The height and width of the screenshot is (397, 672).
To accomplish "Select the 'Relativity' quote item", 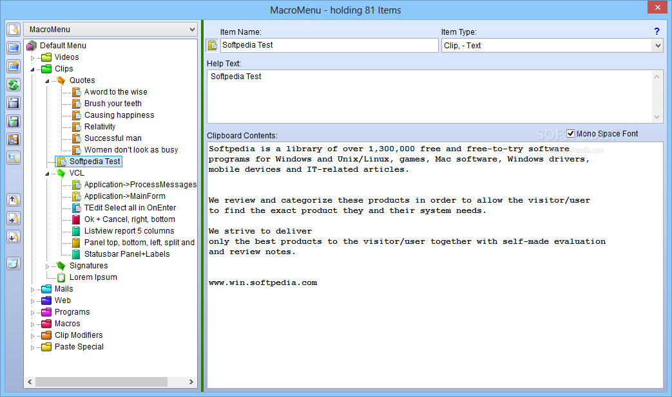I will pyautogui.click(x=100, y=127).
